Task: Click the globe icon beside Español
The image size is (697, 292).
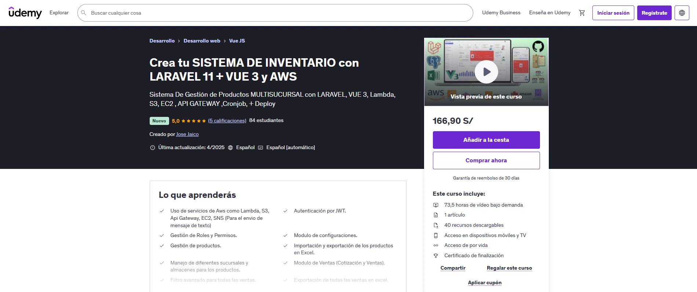Action: (x=230, y=148)
